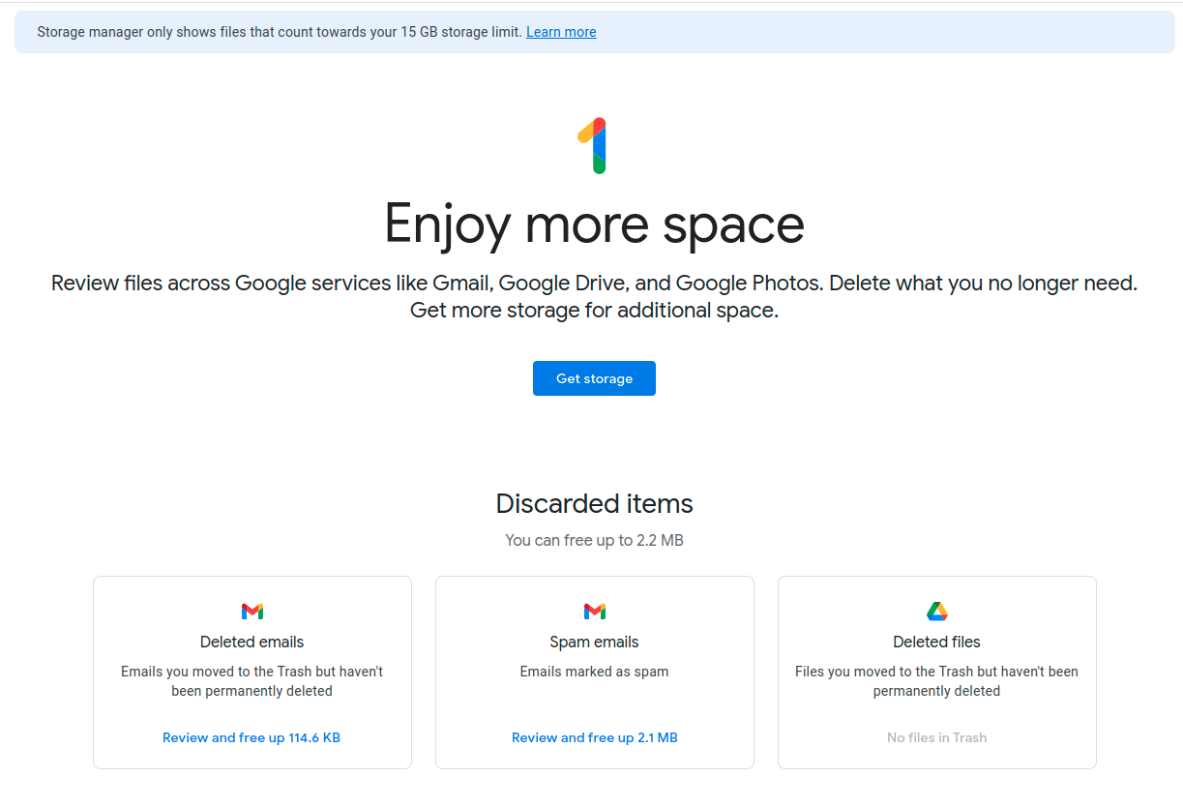This screenshot has width=1183, height=808.
Task: Open Review and free up 2.1 MB link
Action: pos(595,737)
